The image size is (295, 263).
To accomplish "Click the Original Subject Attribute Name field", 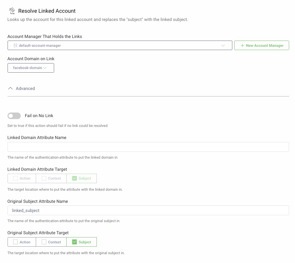I will pos(148,210).
